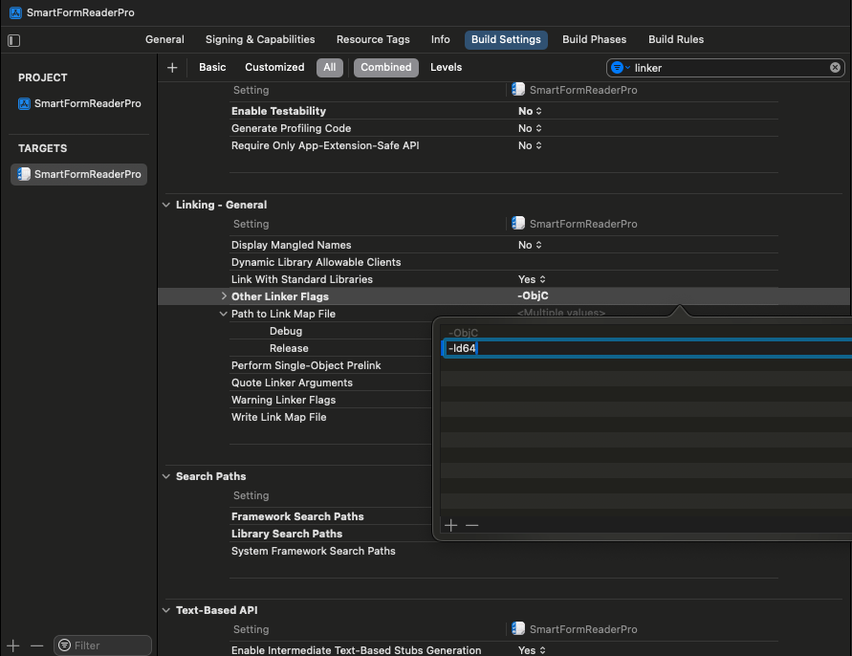Add a new target with plus icon
Image resolution: width=852 pixels, height=656 pixels.
click(13, 645)
